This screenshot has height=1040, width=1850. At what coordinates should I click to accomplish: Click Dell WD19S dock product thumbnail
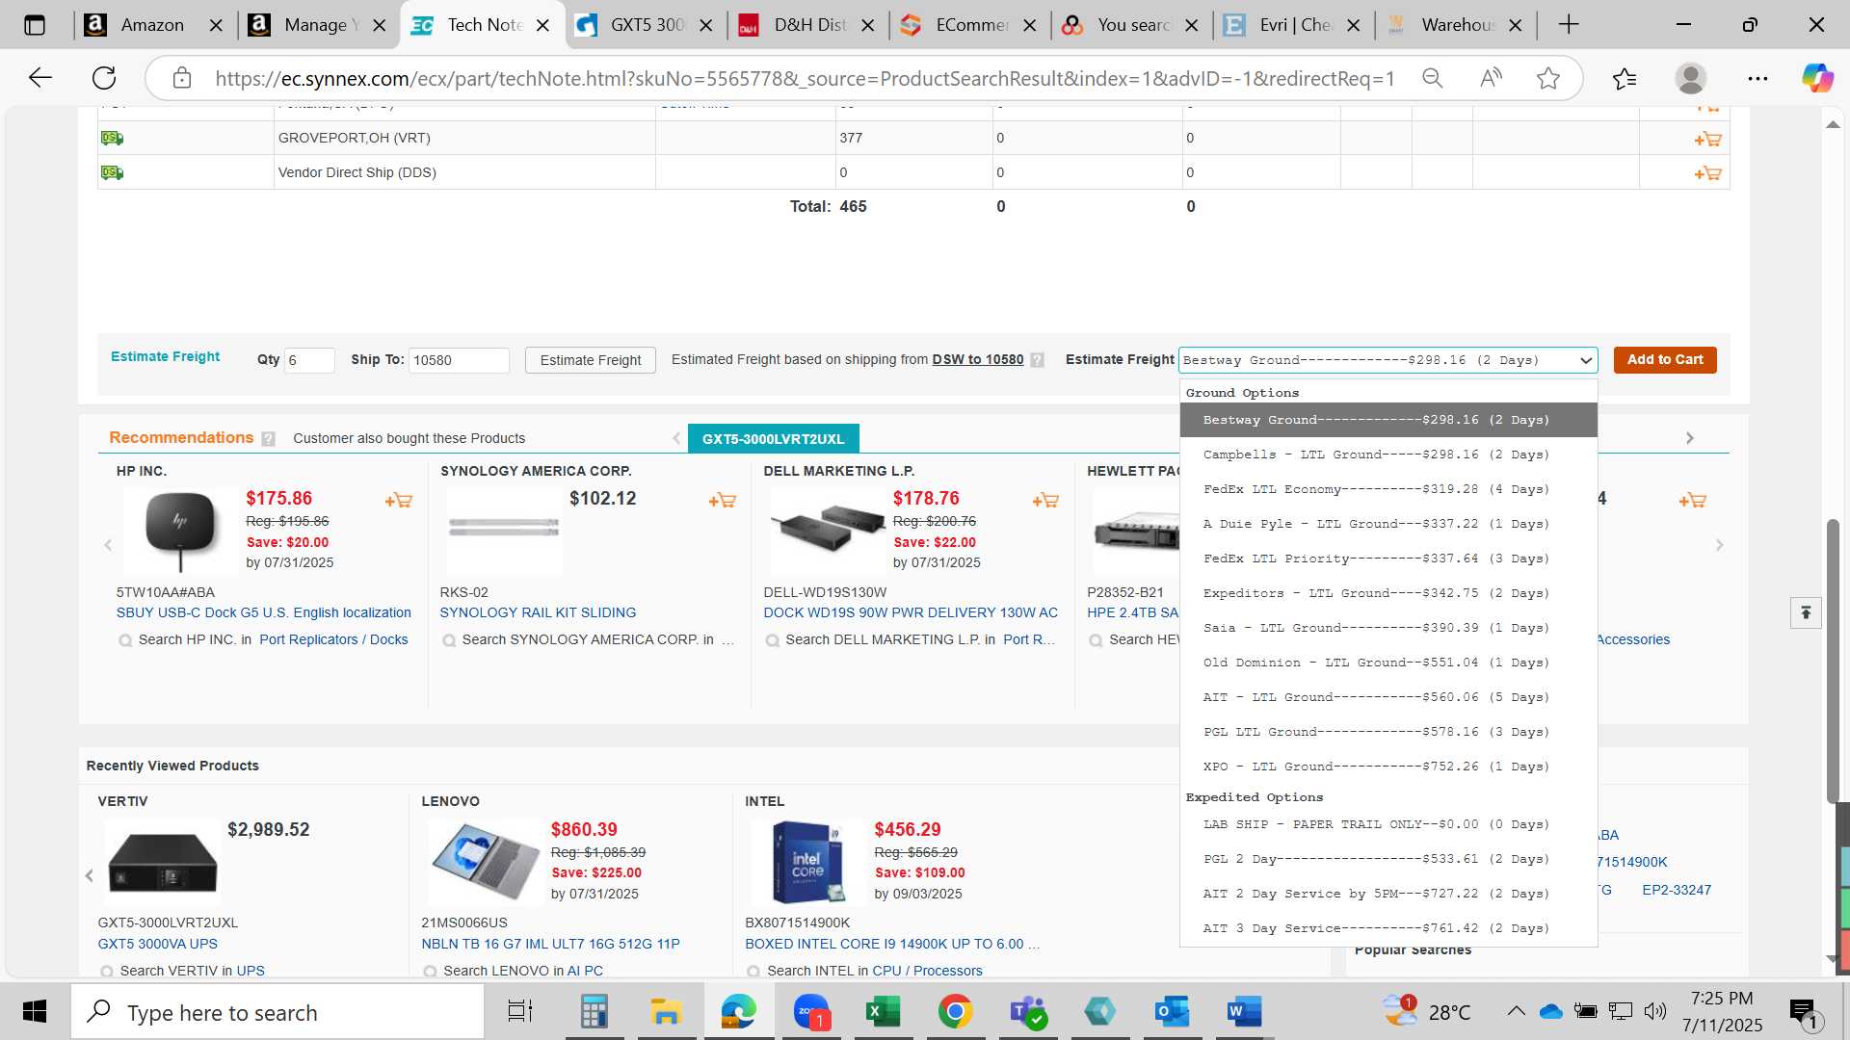(828, 531)
